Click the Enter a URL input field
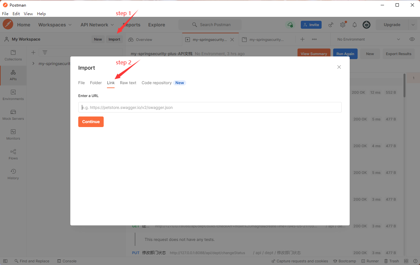The width and height of the screenshot is (420, 265). pyautogui.click(x=210, y=107)
